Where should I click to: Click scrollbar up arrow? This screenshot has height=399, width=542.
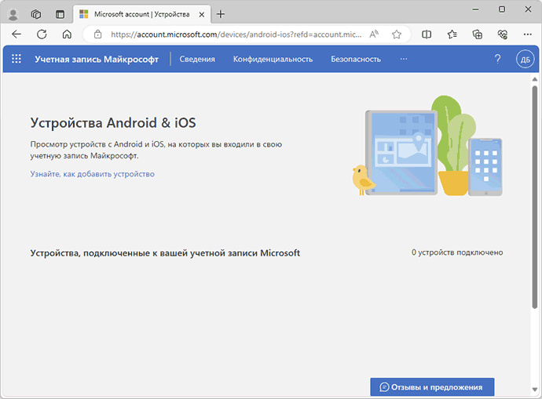click(x=535, y=79)
